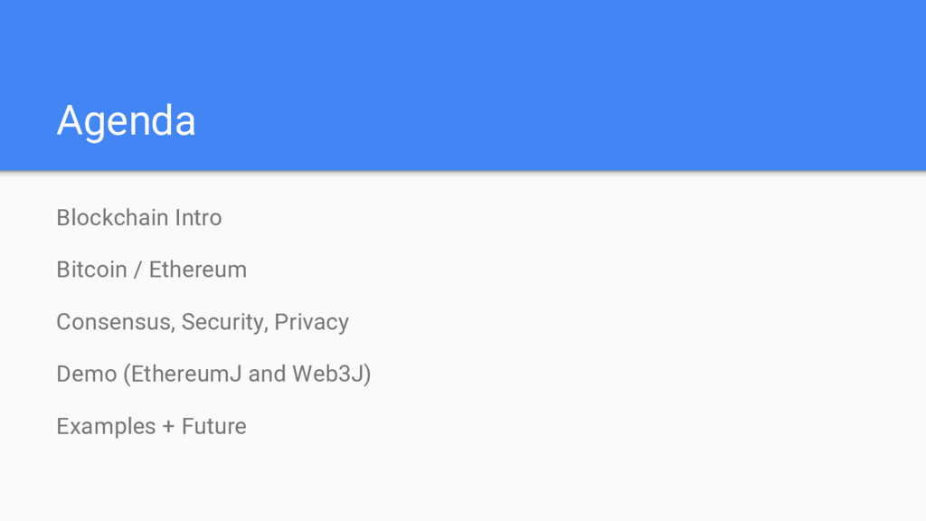
Task: Click the word Privacy
Action: 311,322
